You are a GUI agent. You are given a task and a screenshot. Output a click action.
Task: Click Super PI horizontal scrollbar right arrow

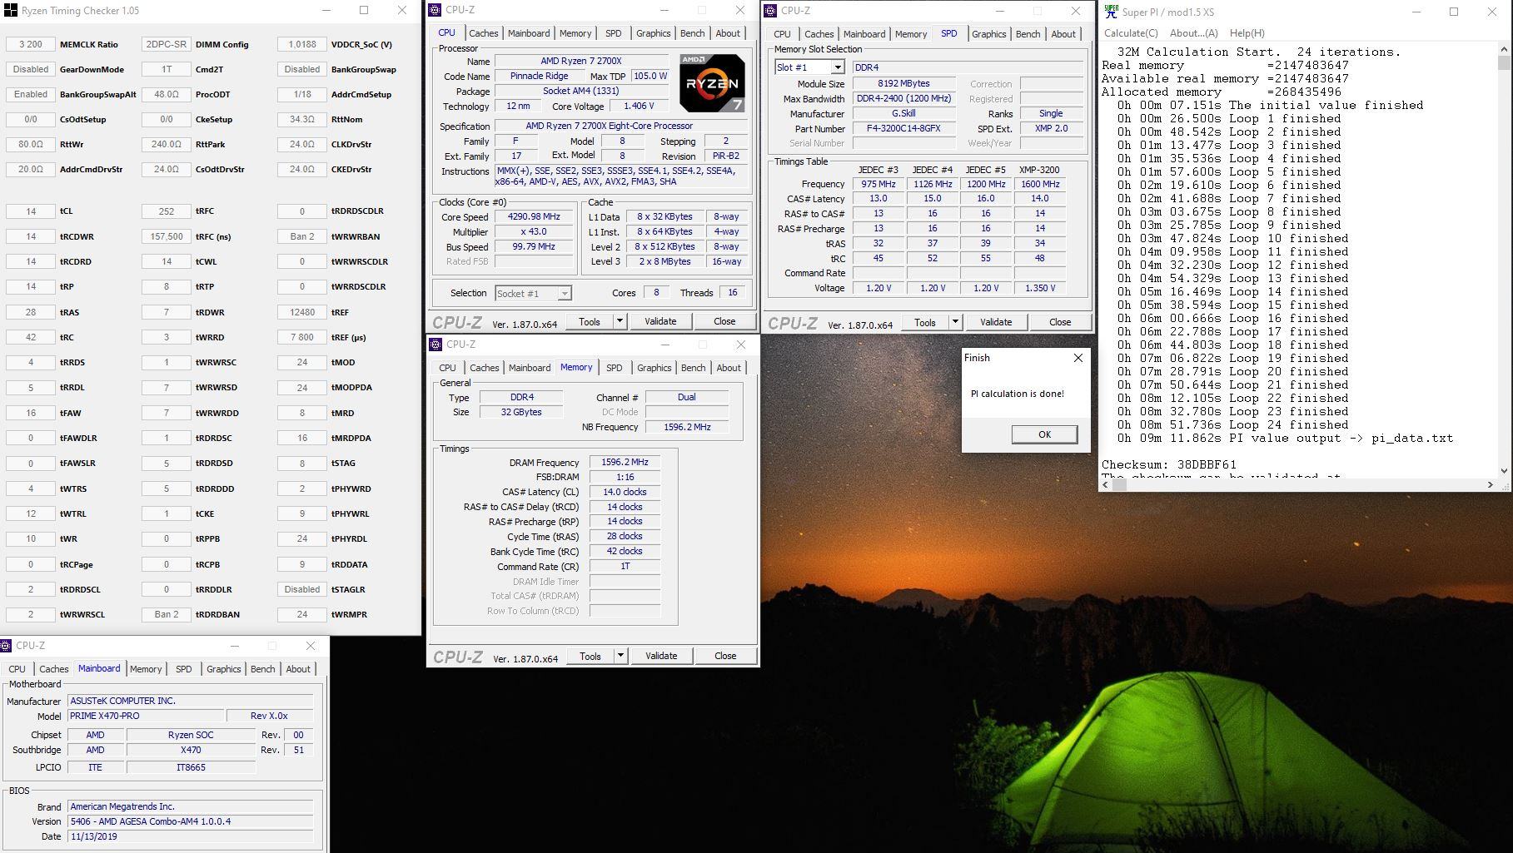(x=1491, y=484)
